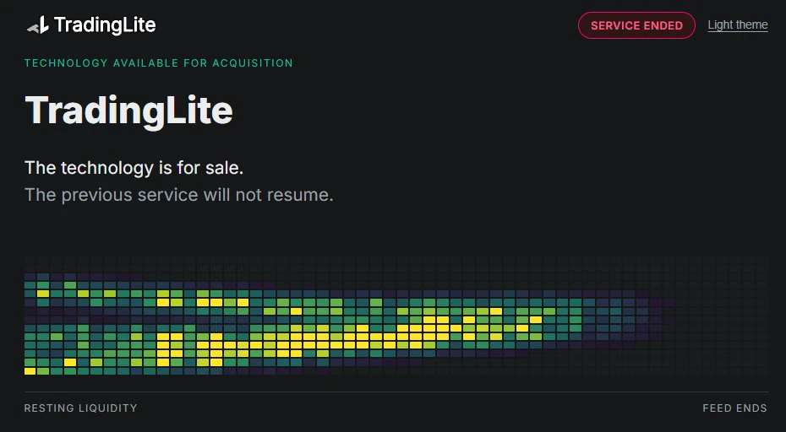Screen dimensions: 786x432
Task: Click the TradingLite logo icon
Action: [x=38, y=24]
